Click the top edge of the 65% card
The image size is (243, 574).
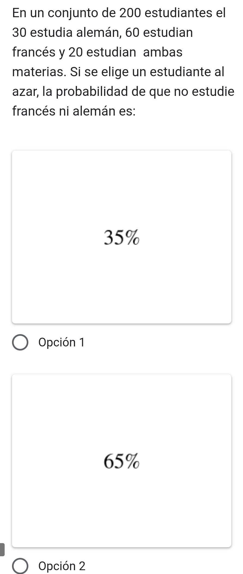(122, 374)
